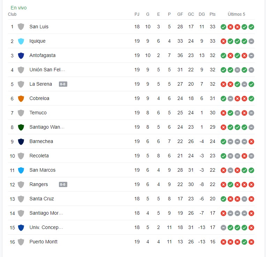The image size is (266, 257).
Task: Click the grey San Luis shield icon
Action: pyautogui.click(x=21, y=27)
